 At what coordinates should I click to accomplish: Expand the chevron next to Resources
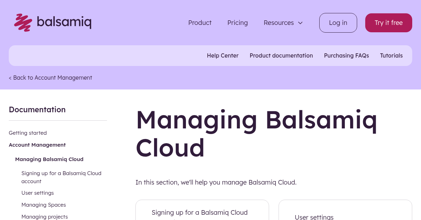tap(300, 23)
